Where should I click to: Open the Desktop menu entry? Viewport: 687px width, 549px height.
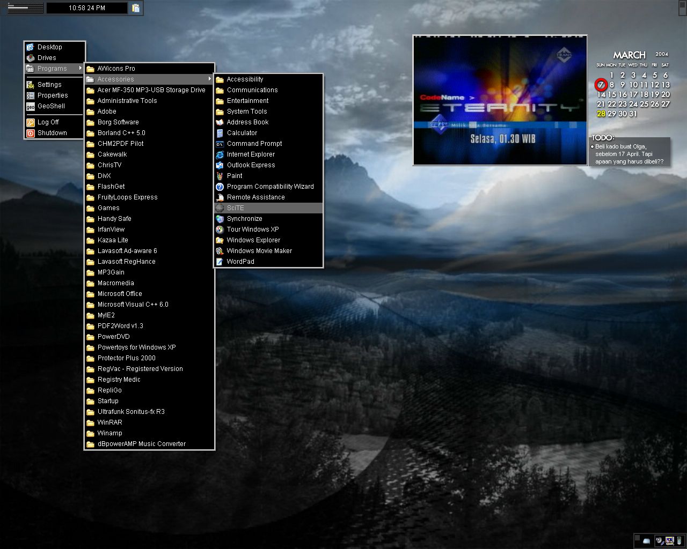click(55, 47)
